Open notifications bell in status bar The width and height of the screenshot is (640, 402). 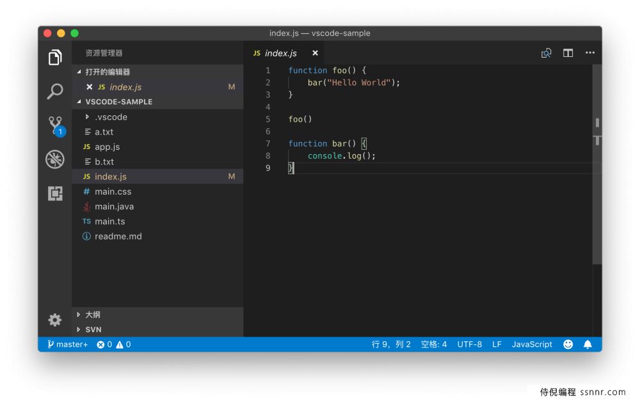[x=588, y=344]
